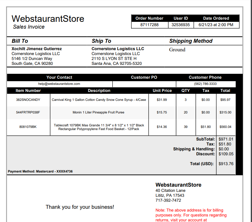Image resolution: width=252 pixels, height=222 pixels.
Task: Click '5146 1/2 Duncan Way' billing address
Action: click(x=32, y=58)
